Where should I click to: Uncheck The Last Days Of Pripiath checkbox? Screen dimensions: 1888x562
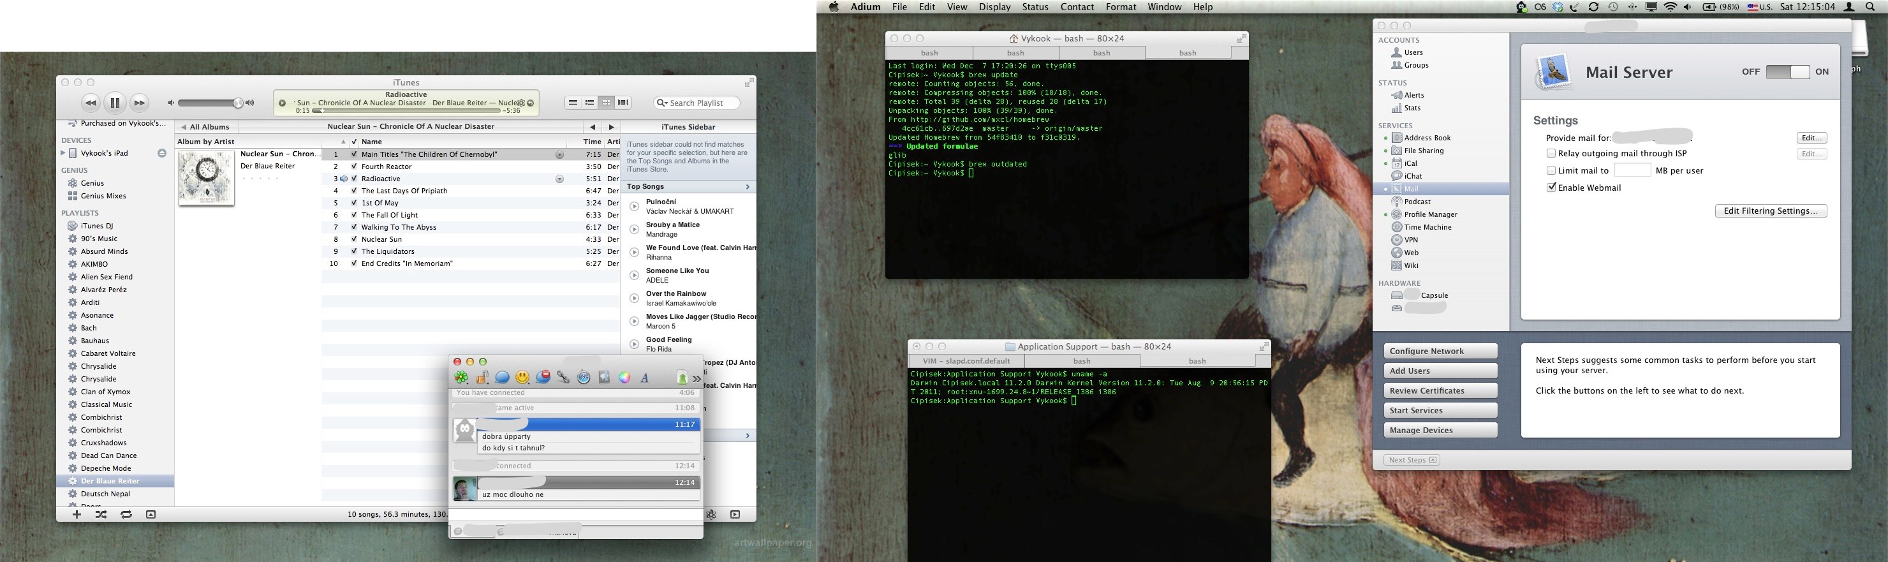(x=354, y=191)
